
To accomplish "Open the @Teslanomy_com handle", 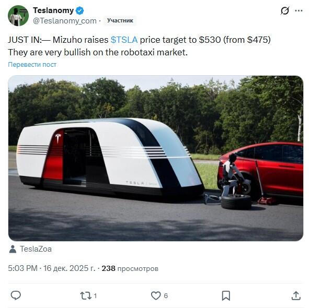I will tap(65, 21).
